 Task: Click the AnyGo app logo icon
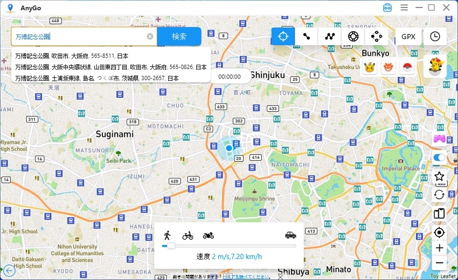10,8
